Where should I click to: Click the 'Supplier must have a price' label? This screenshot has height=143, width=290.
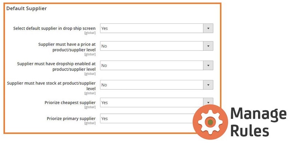coord(67,47)
